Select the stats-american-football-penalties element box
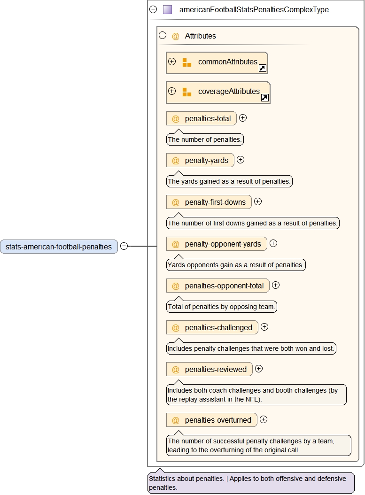Viewport: 365px width, 495px height. click(x=59, y=247)
